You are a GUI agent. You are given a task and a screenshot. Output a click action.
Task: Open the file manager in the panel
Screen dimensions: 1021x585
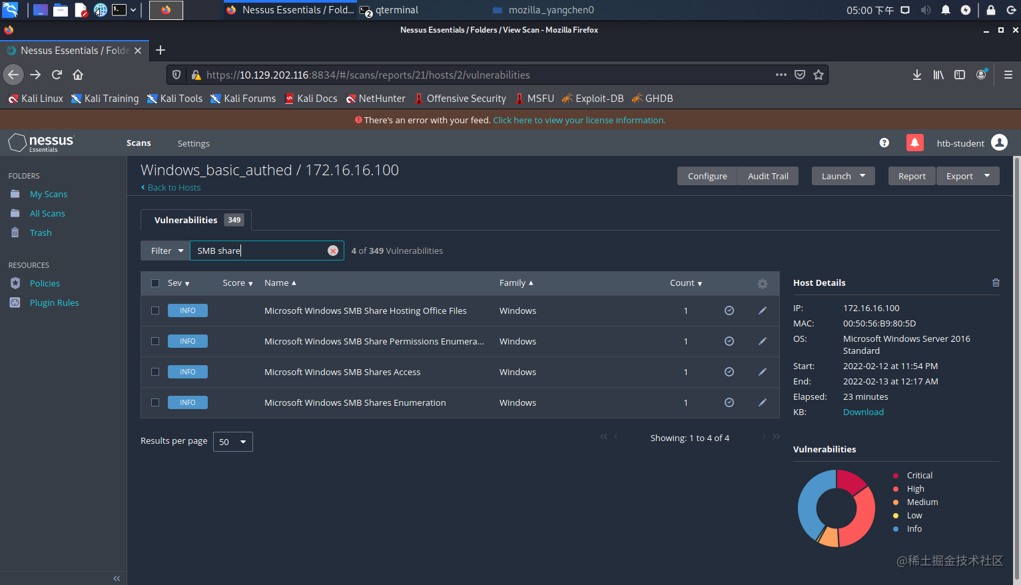pyautogui.click(x=61, y=10)
